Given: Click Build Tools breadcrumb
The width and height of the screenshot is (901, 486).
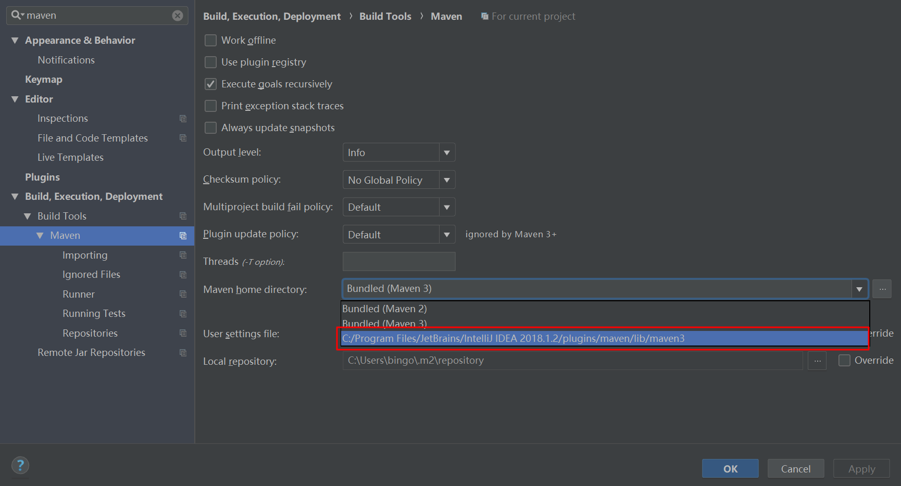Looking at the screenshot, I should 385,17.
